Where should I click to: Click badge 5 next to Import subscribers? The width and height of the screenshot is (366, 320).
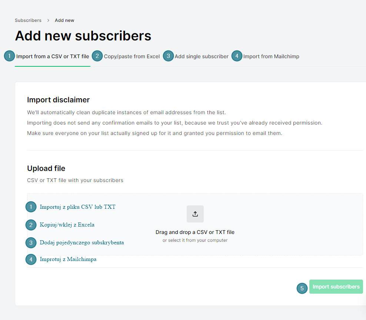tap(302, 288)
